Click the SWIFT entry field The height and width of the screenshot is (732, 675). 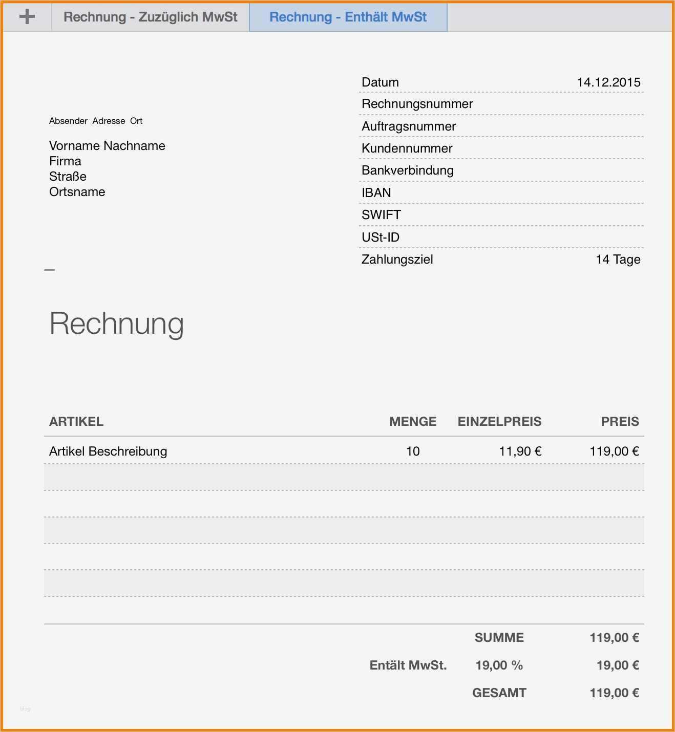click(381, 214)
